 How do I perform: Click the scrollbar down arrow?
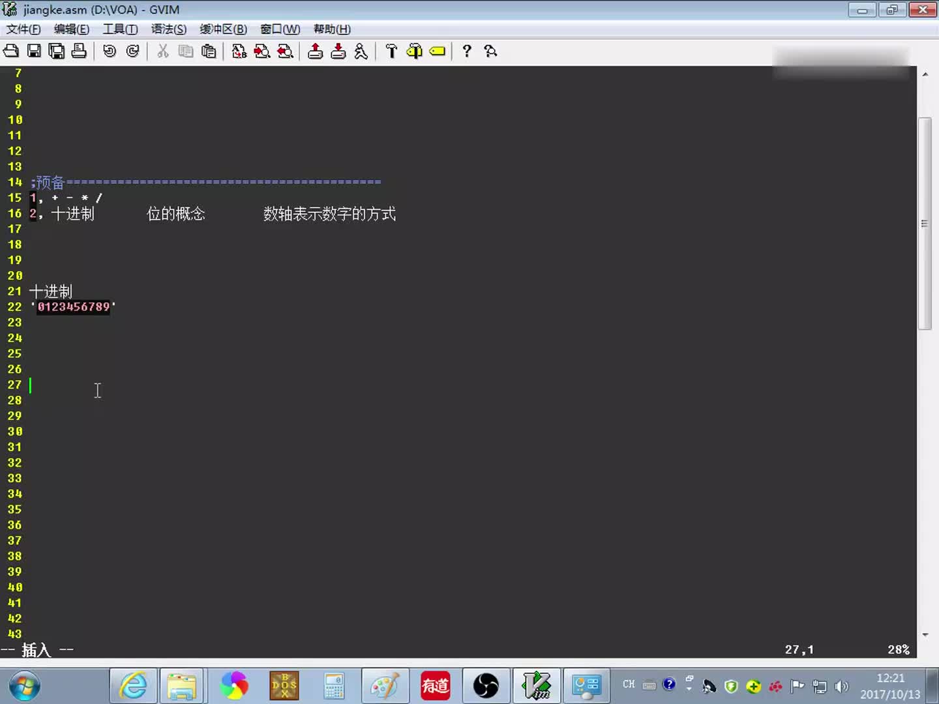tap(925, 634)
